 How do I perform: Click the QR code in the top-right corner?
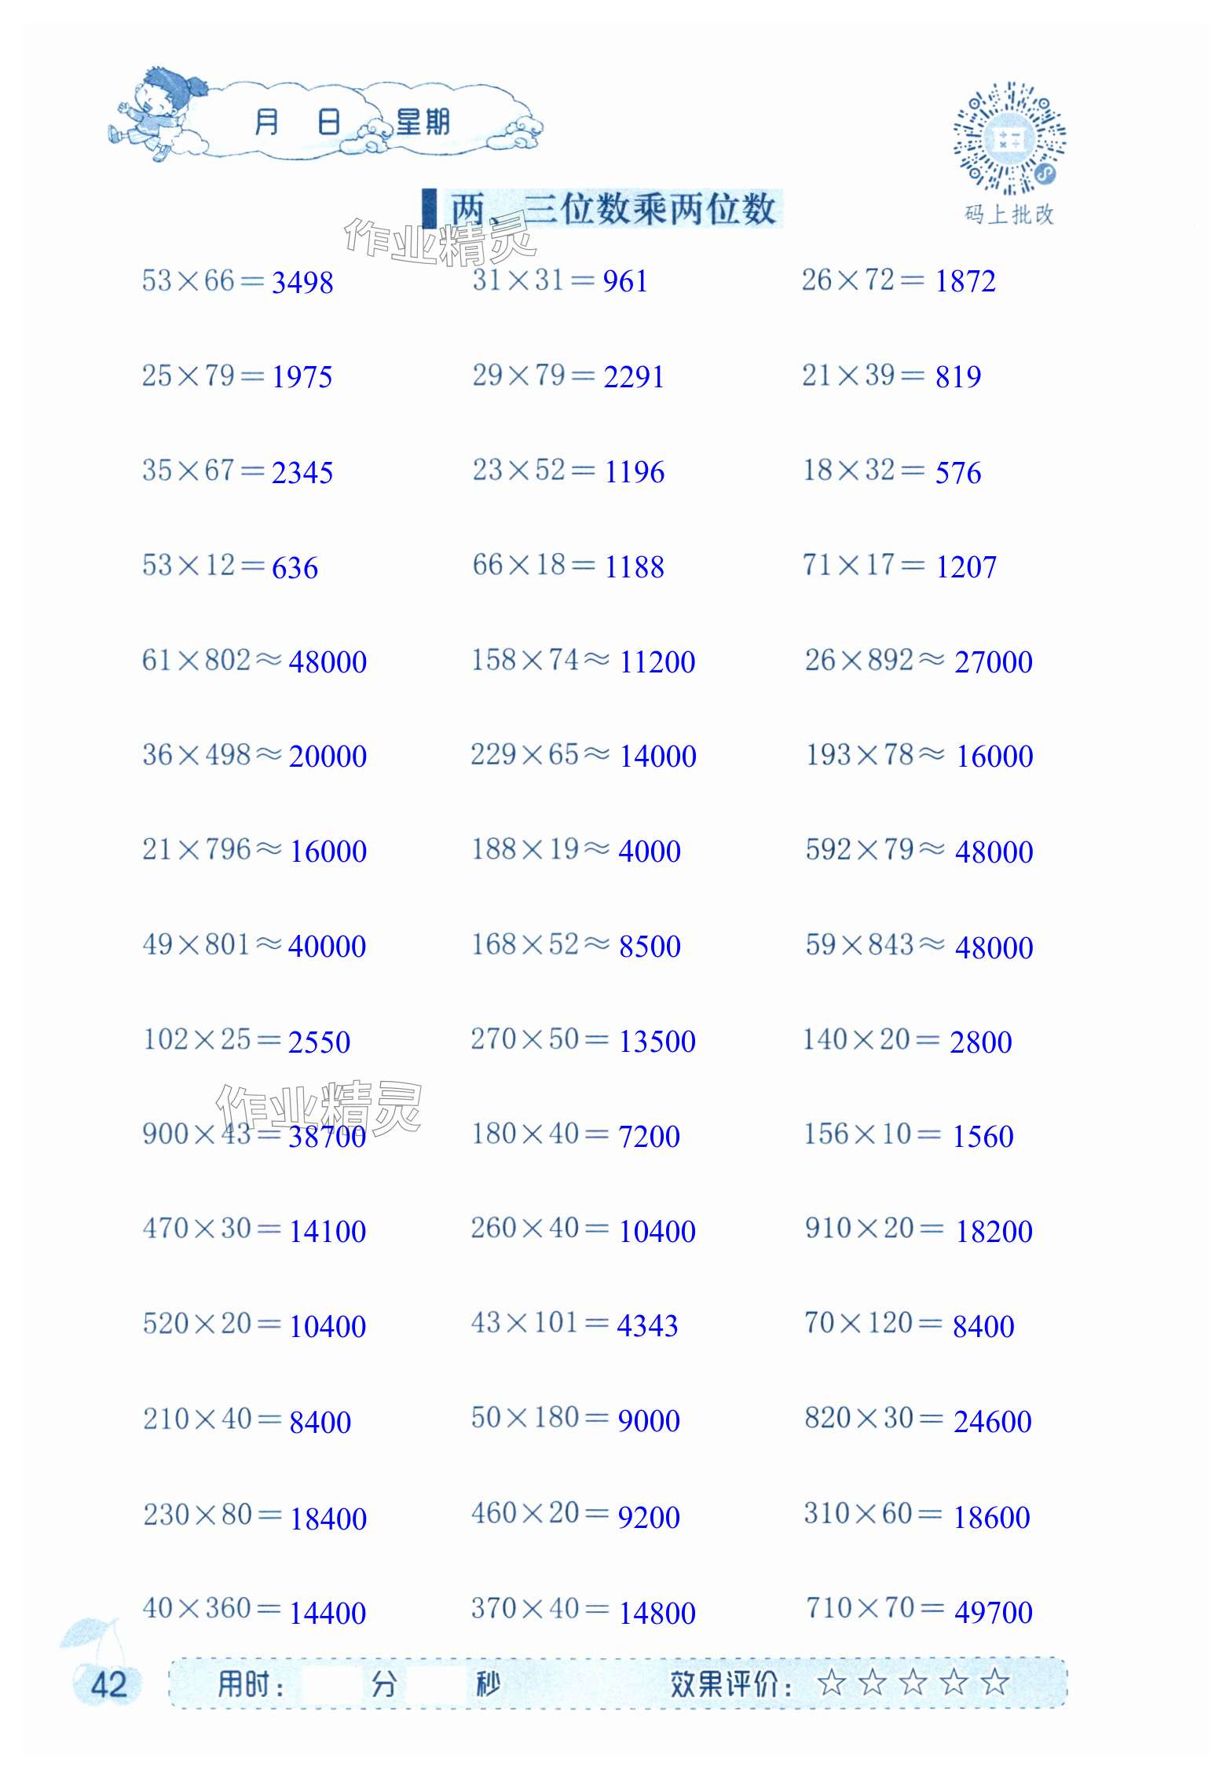click(x=1009, y=138)
